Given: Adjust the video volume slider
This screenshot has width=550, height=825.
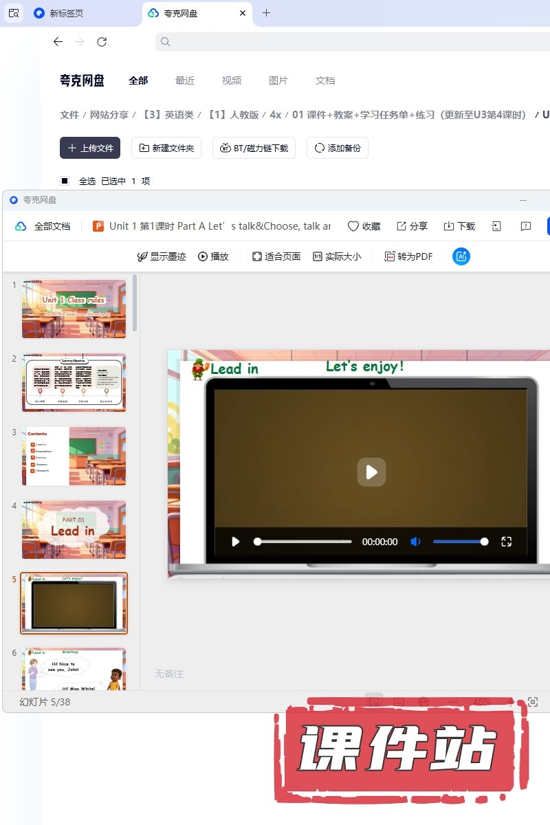Looking at the screenshot, I should 459,542.
